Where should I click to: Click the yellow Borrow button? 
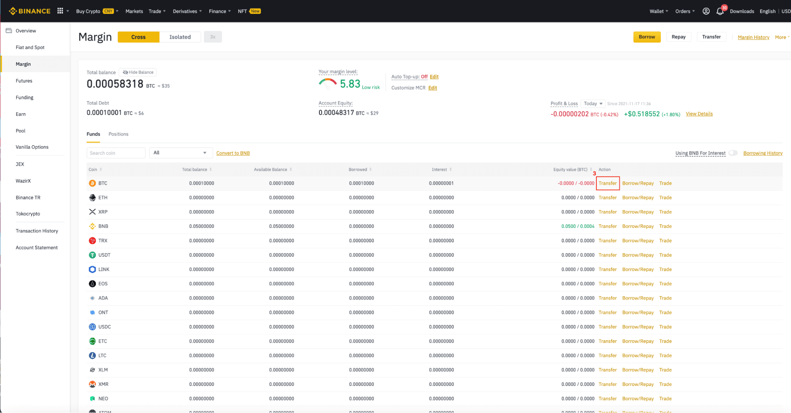(647, 37)
